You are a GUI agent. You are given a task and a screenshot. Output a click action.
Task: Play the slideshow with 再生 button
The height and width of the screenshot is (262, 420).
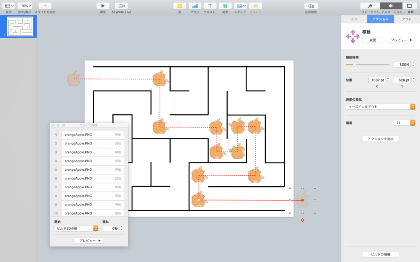103,6
